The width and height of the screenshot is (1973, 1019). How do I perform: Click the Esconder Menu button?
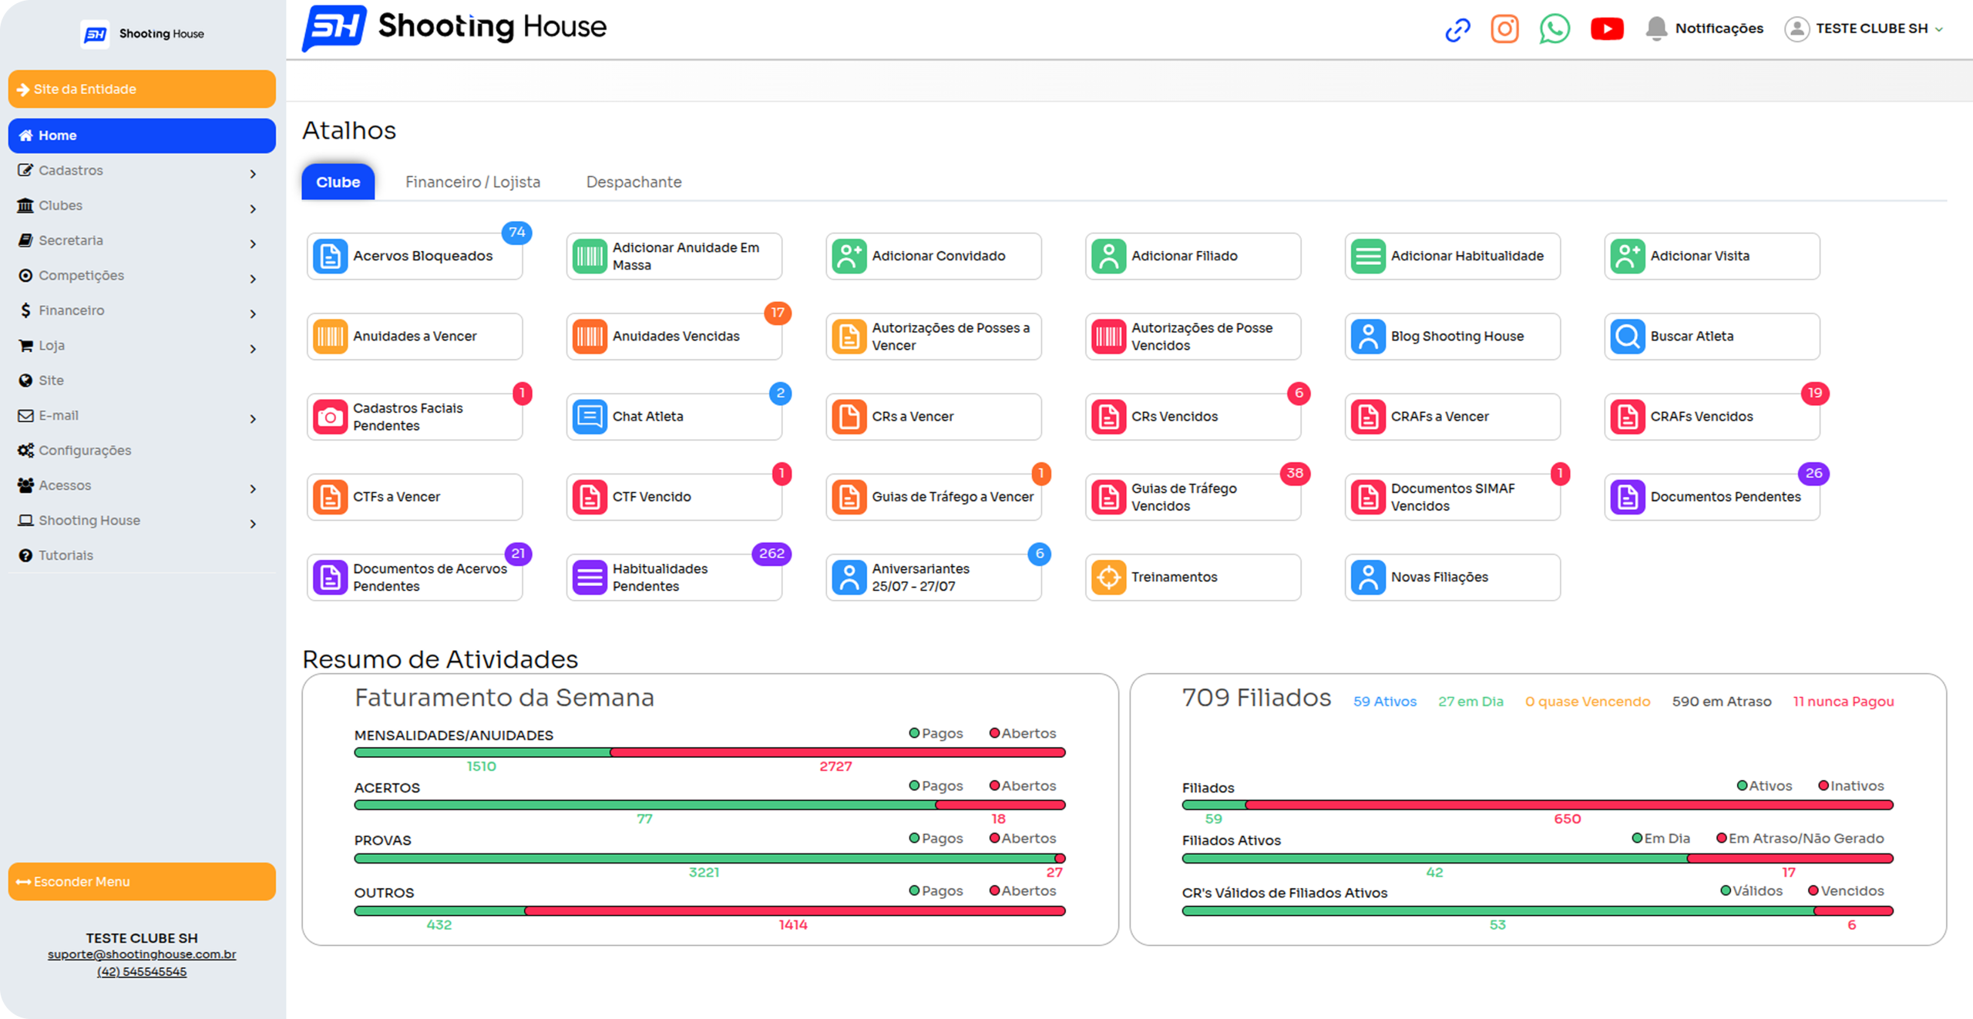point(142,881)
